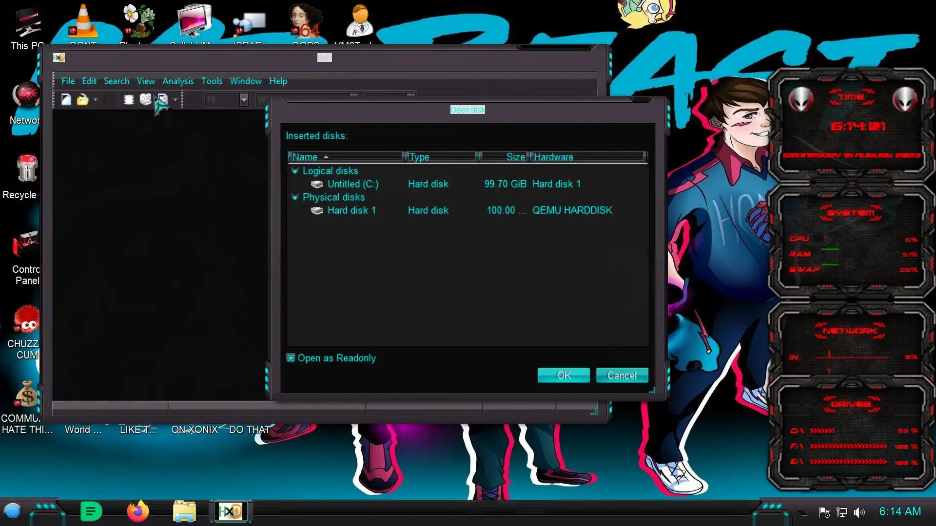Click the HxD taskbar icon
The image size is (936, 526).
[230, 511]
